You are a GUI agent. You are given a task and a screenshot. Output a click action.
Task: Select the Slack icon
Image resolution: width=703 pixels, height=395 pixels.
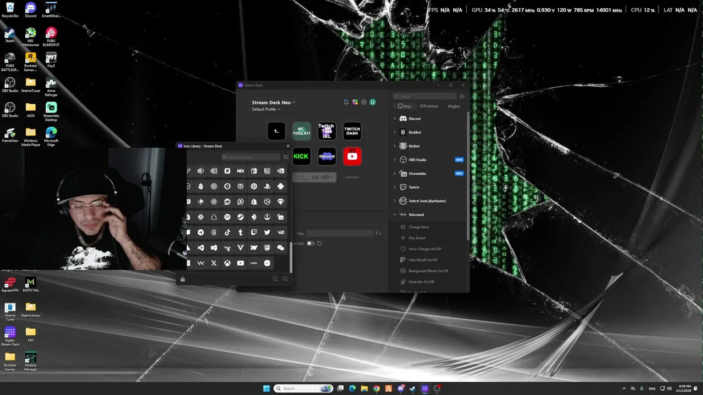(200, 217)
